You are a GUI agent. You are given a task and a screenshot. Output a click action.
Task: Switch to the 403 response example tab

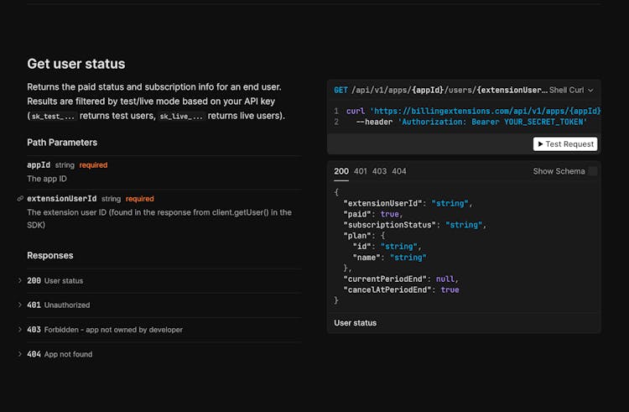379,171
